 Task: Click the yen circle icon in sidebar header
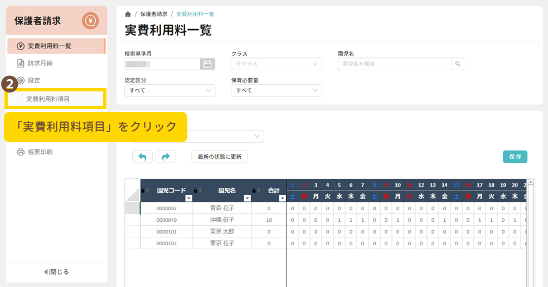(x=90, y=21)
